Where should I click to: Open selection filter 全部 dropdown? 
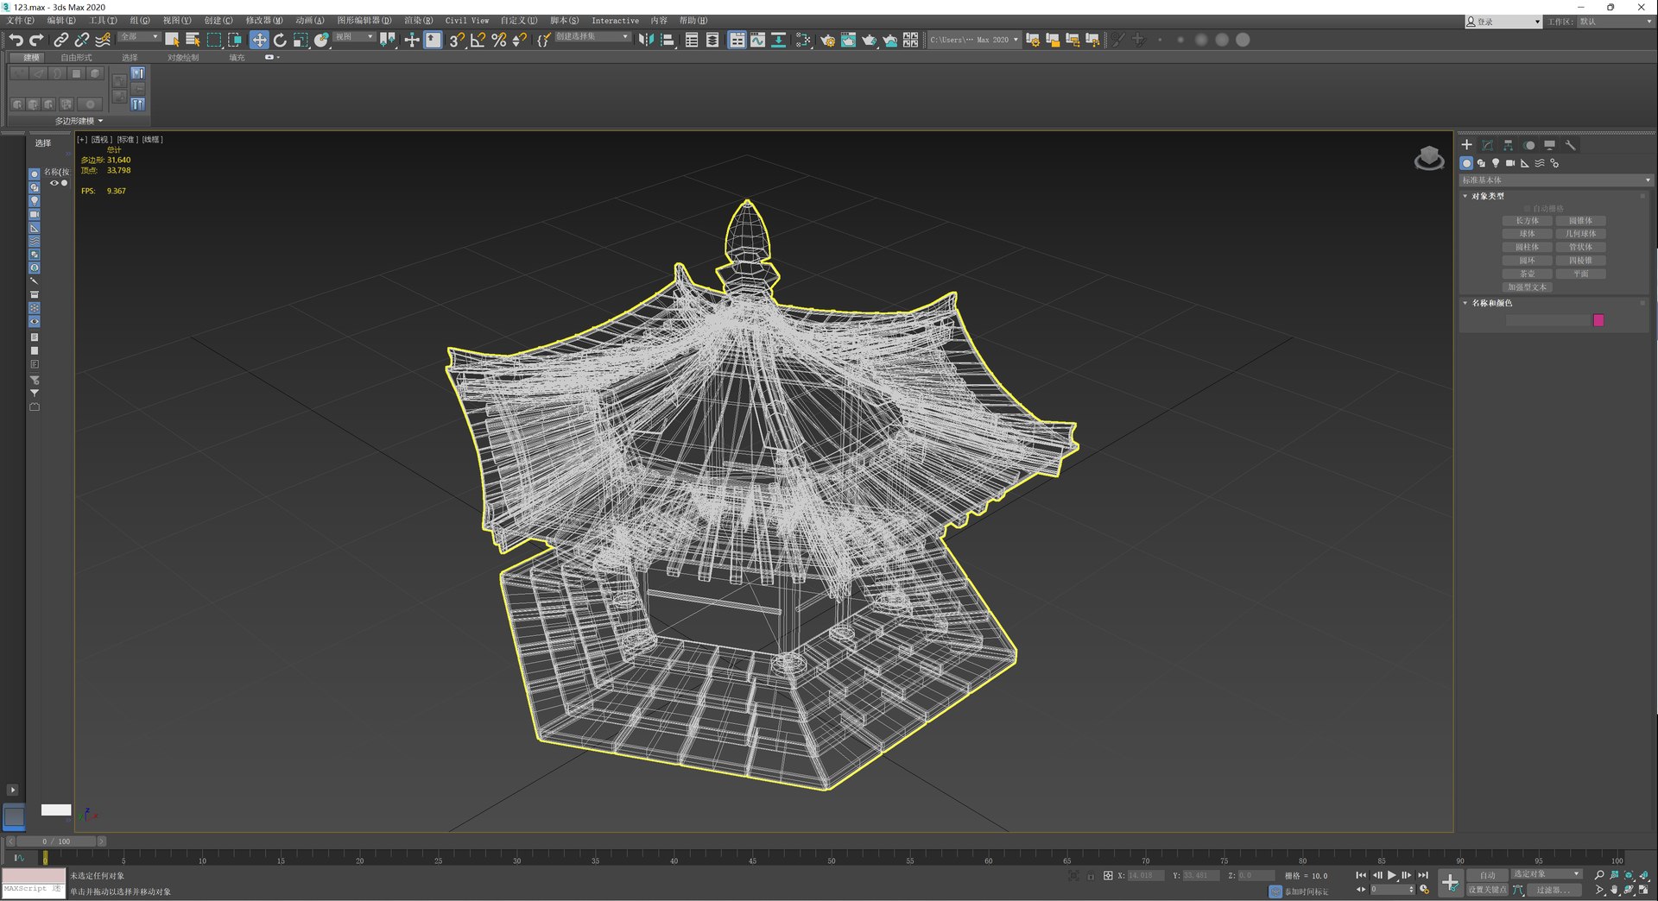138,37
